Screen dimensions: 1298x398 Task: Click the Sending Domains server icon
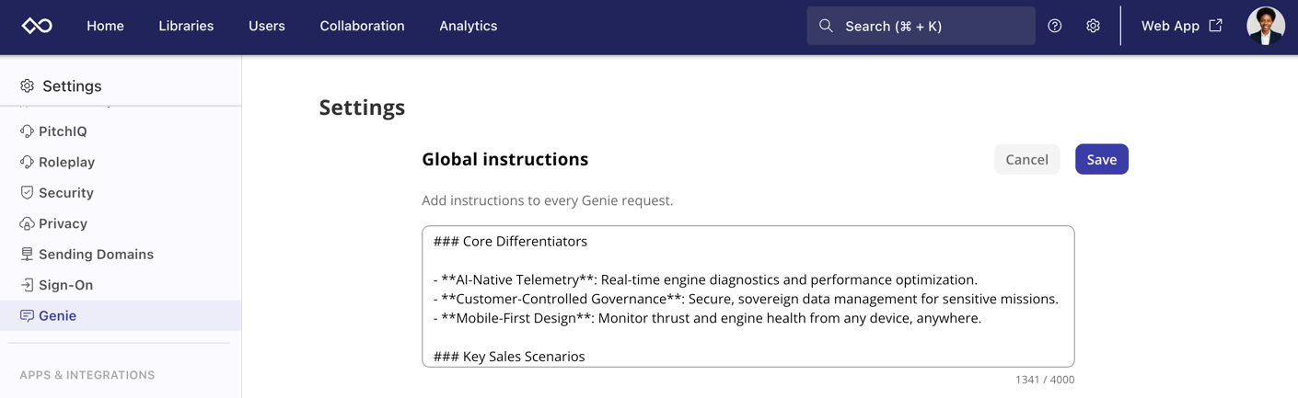[x=27, y=255]
